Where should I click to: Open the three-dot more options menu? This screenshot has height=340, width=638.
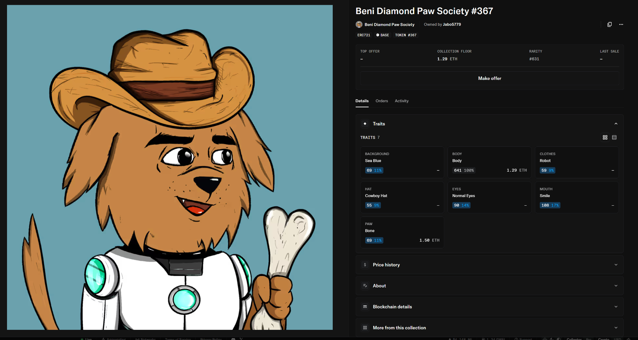pyautogui.click(x=621, y=25)
